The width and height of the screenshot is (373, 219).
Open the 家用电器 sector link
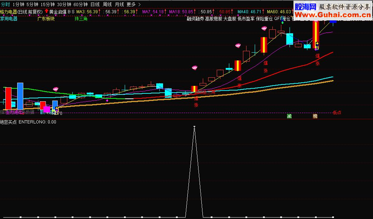9,19
